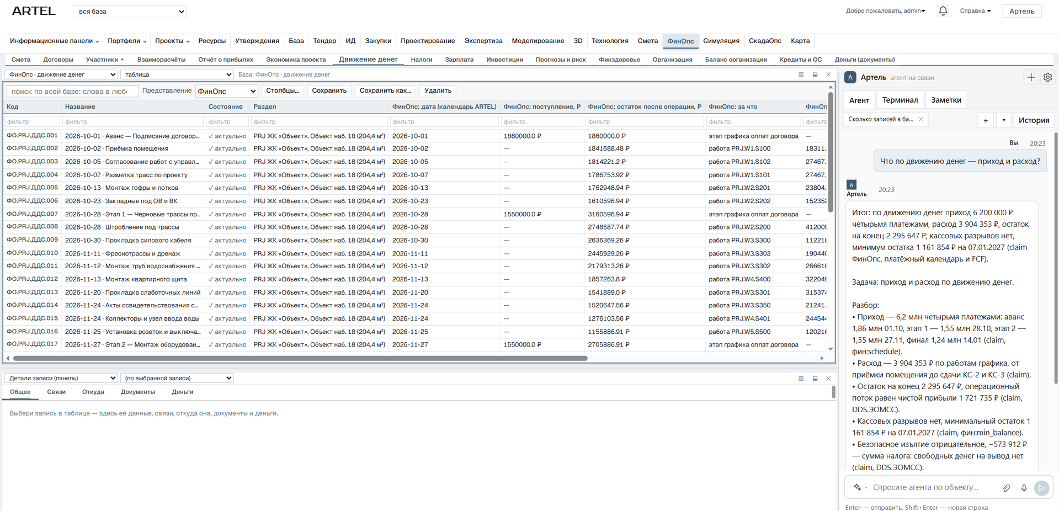
Task: Click the 'Столбцы...' button
Action: (283, 91)
